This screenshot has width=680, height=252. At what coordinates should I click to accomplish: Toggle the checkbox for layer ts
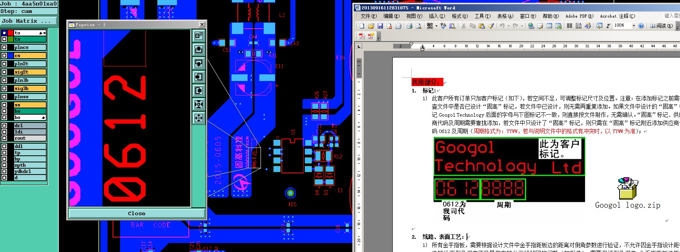click(x=4, y=39)
